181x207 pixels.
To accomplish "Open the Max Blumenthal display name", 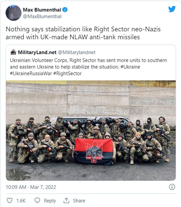I will pyautogui.click(x=42, y=10).
